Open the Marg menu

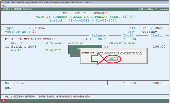tap(4, 6)
